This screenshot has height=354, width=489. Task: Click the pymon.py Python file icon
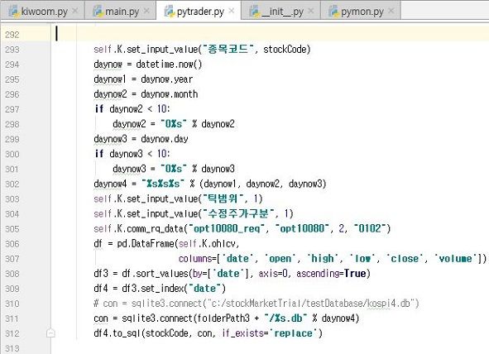point(333,12)
